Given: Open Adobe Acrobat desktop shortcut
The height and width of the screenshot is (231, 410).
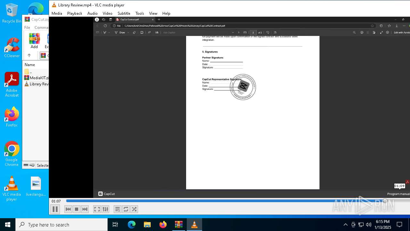Looking at the screenshot, I should [12, 84].
